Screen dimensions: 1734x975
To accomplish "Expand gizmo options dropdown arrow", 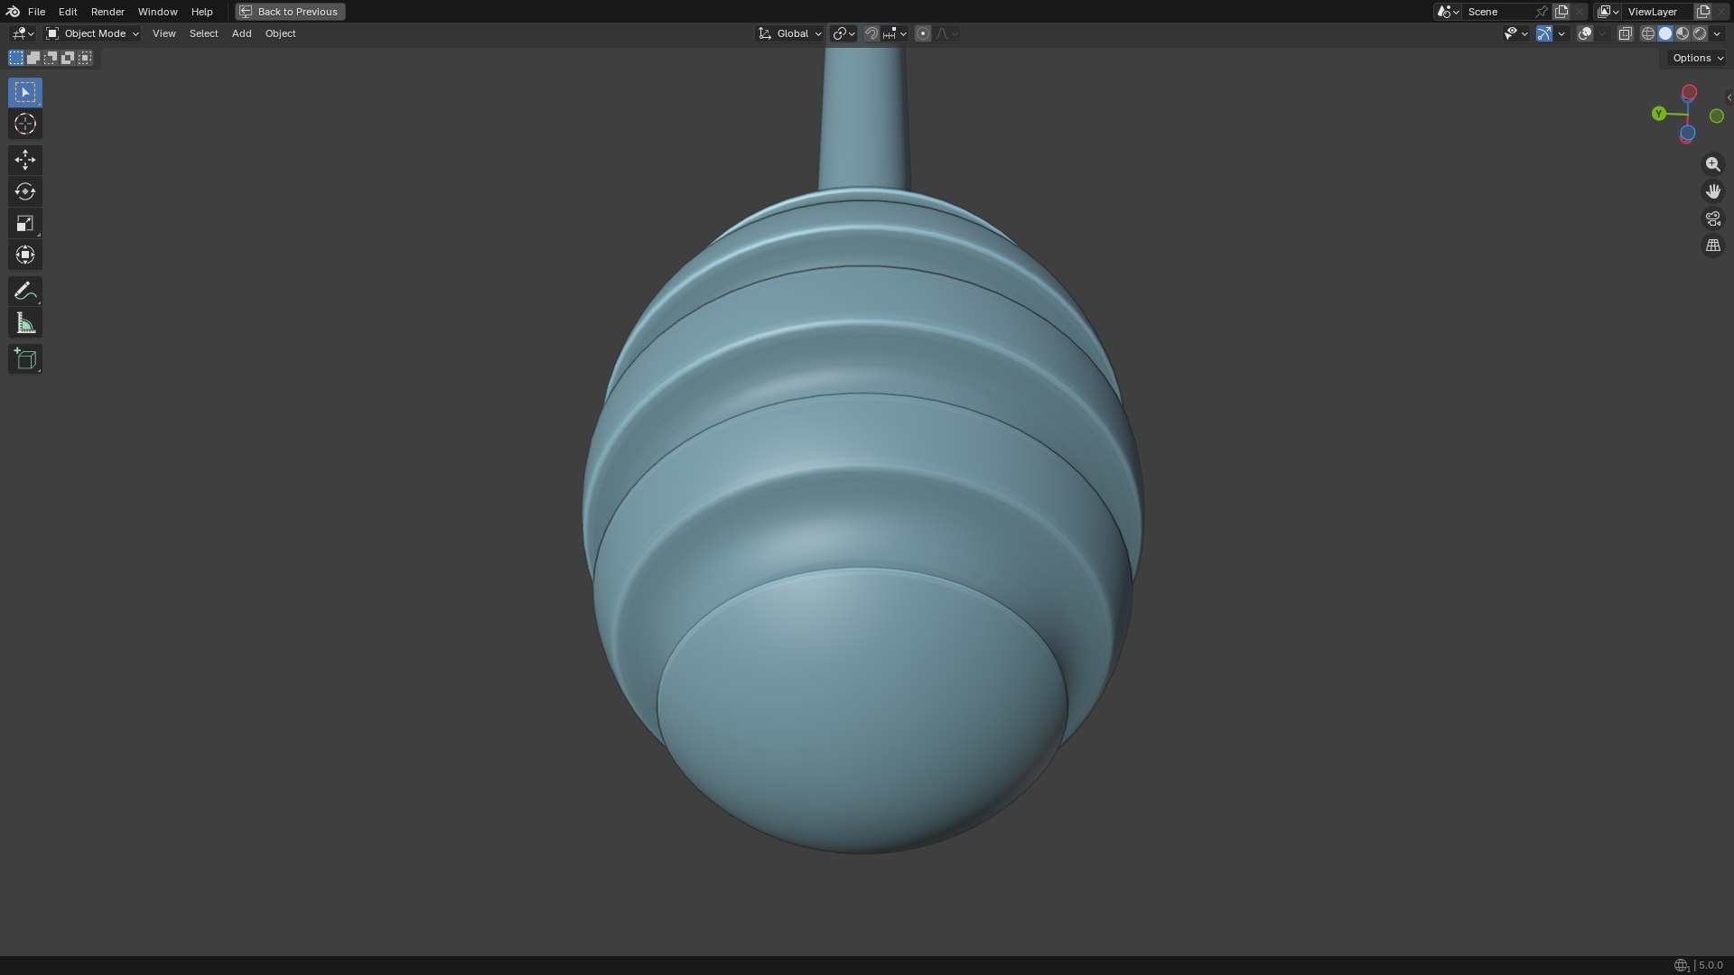I will [x=1562, y=33].
